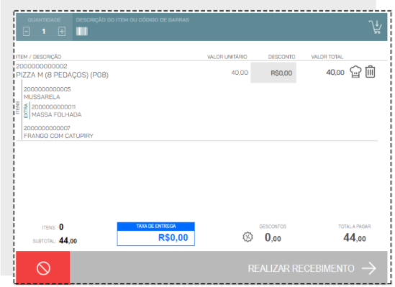Select the MASSA FOLHADA extra item
Viewport: 395px width, 287px height.
click(56, 115)
